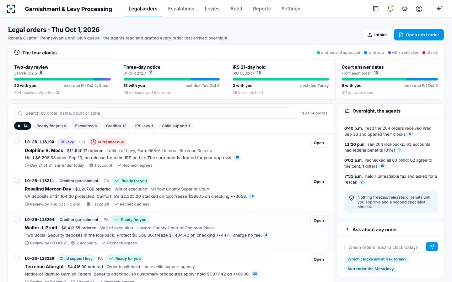Tick the checkbox for order LO-26-118229
Image resolution: width=452 pixels, height=282 pixels.
pyautogui.click(x=17, y=258)
